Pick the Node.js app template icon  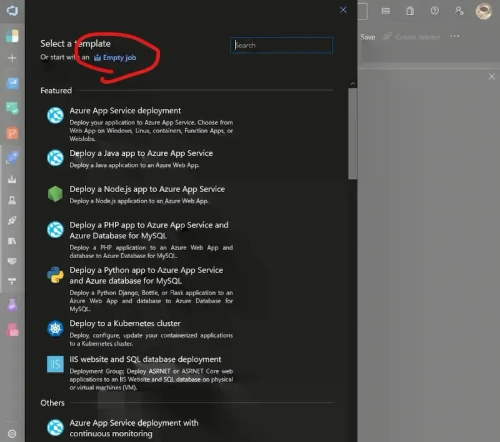pyautogui.click(x=56, y=194)
